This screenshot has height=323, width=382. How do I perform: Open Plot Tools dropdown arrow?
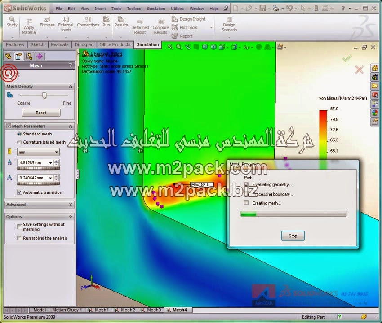click(211, 27)
